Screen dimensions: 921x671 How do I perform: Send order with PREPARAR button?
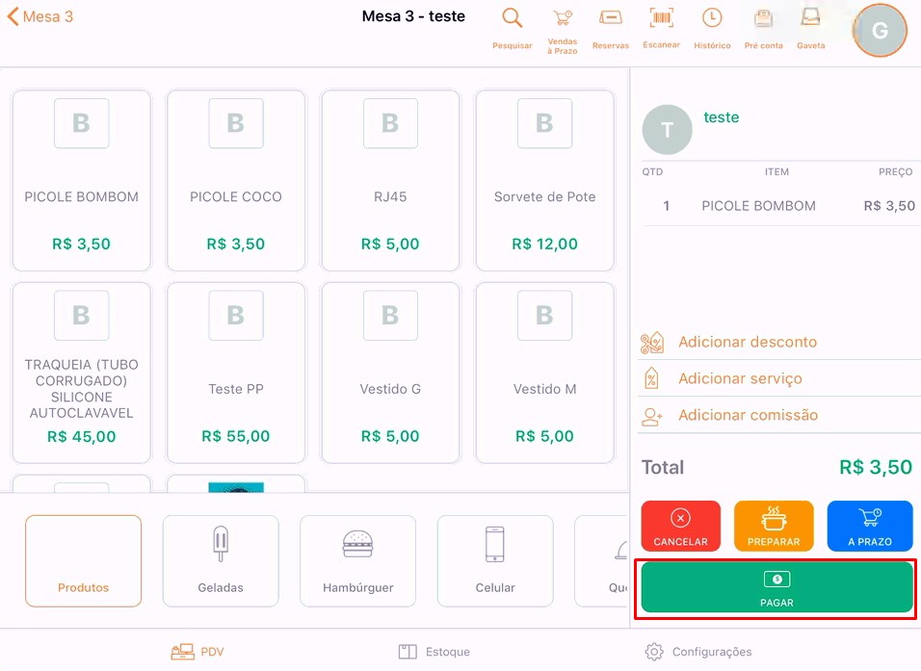coord(774,526)
